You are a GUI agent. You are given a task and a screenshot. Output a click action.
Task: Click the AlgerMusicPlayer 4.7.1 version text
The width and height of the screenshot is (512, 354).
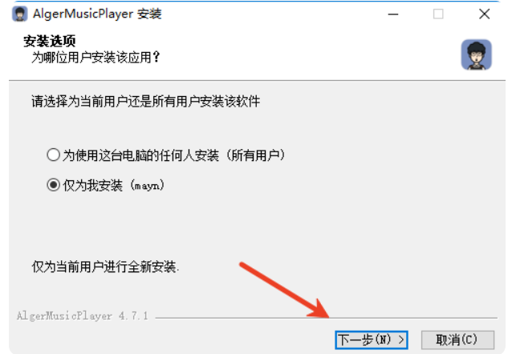(83, 316)
